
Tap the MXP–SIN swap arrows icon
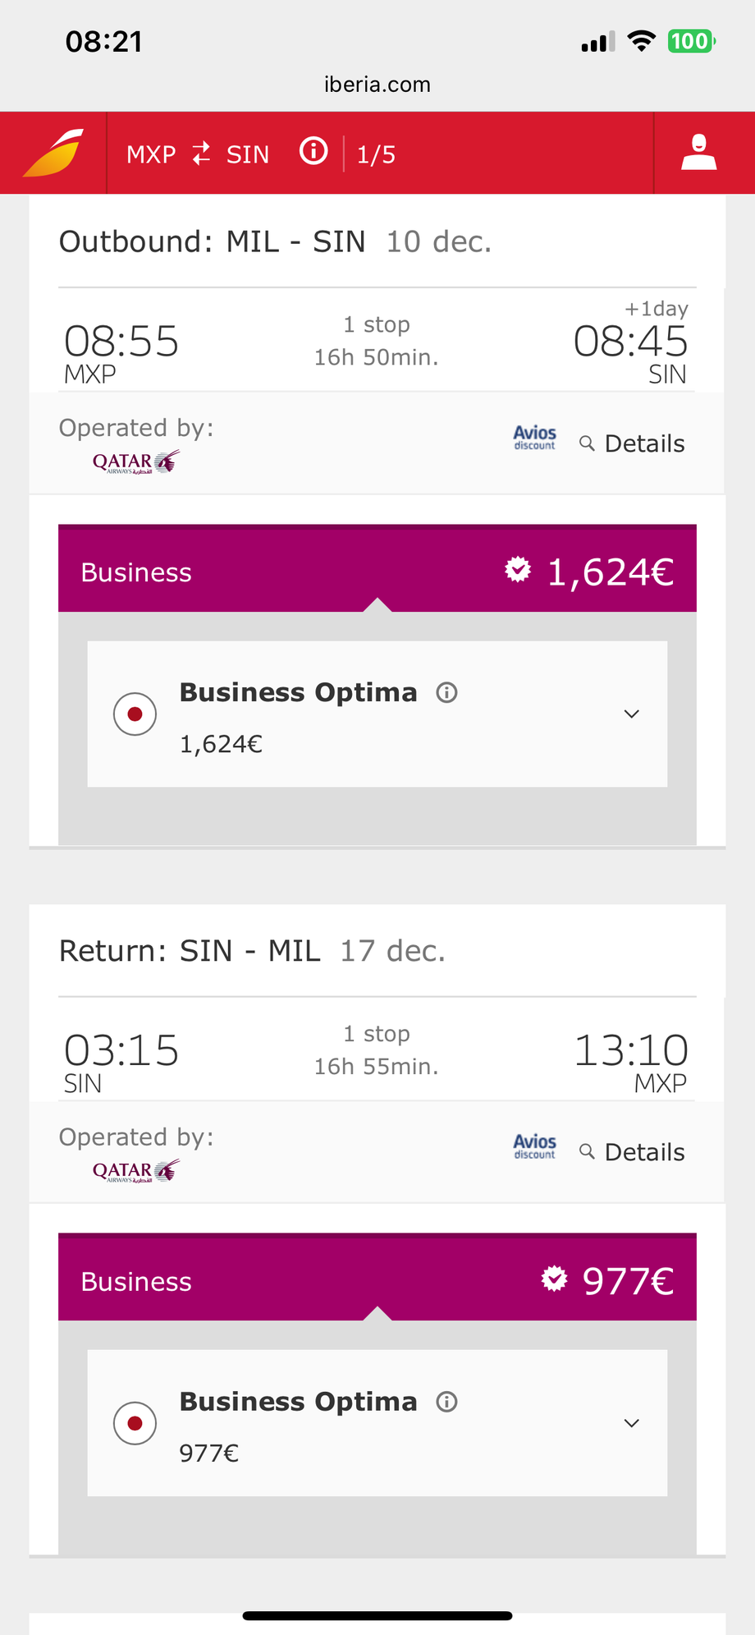click(201, 153)
